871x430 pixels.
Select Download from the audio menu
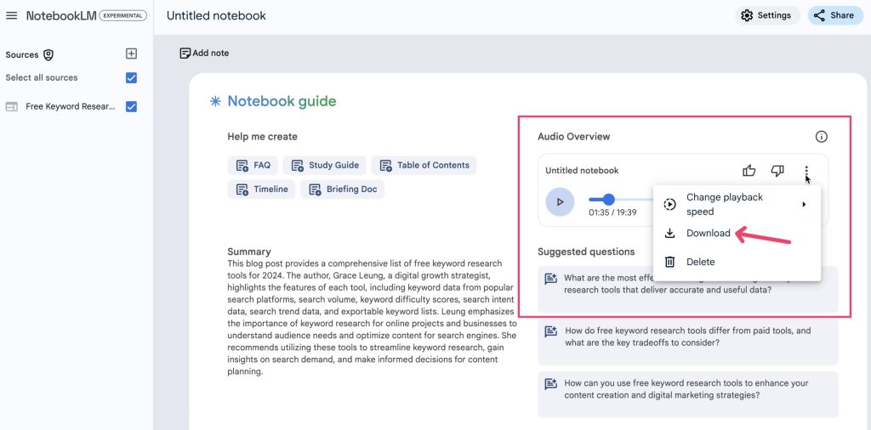tap(708, 234)
